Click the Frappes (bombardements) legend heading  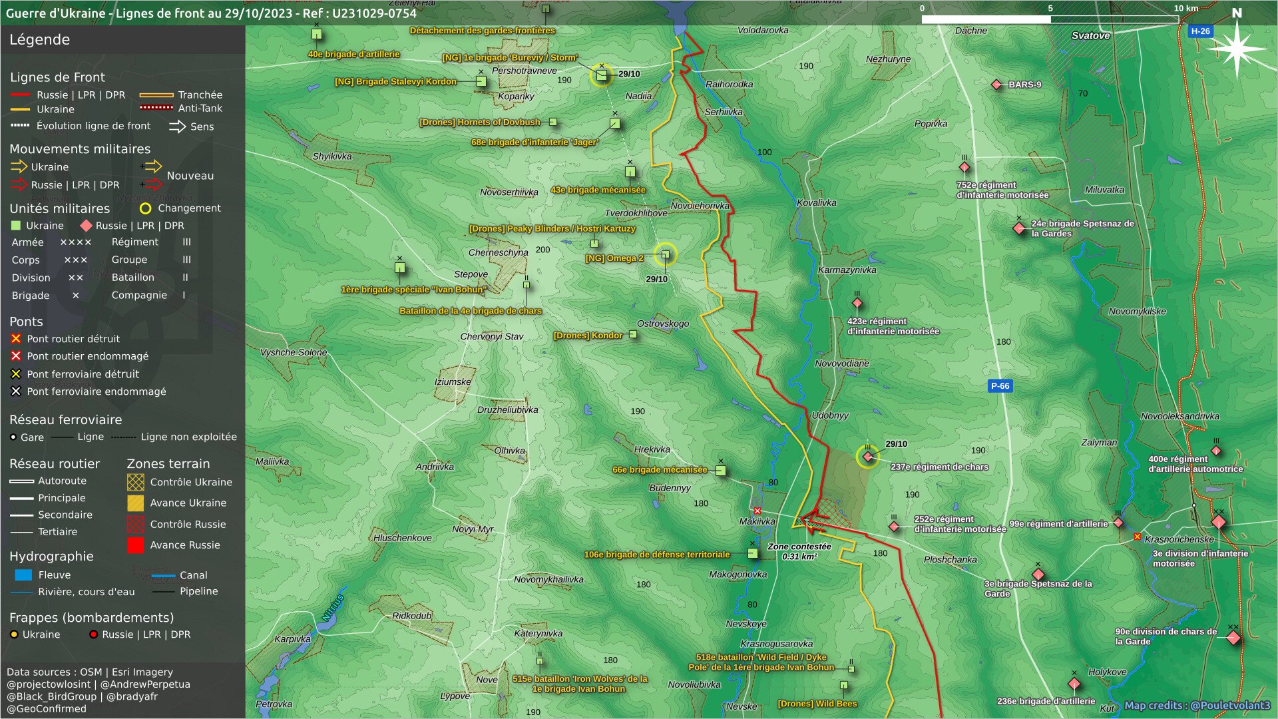92,618
